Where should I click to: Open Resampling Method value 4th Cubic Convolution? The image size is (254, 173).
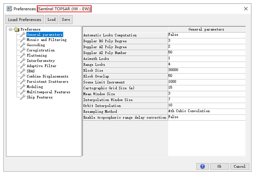pos(207,111)
